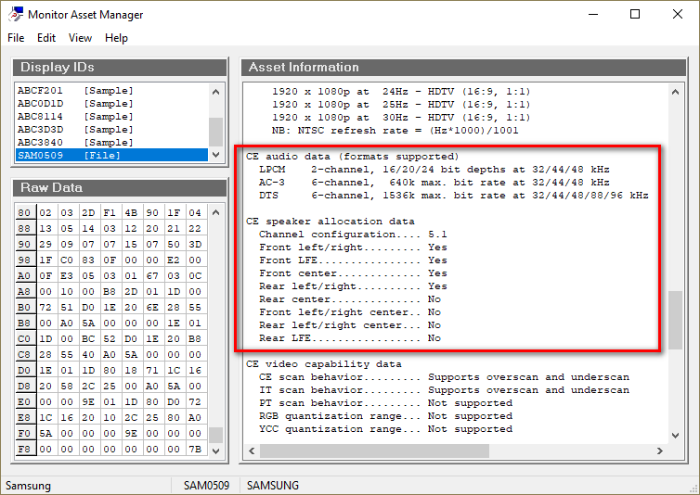Select the ABC8114 sample display
This screenshot has width=700, height=495.
coord(76,117)
